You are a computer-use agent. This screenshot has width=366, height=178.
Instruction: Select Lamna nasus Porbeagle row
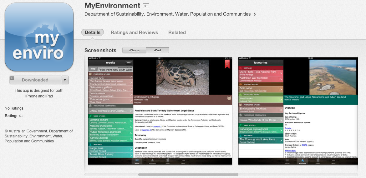111,94
